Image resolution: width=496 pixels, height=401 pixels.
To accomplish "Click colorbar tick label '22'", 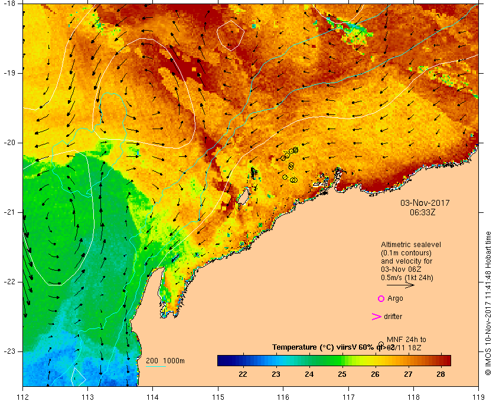I will [x=243, y=374].
